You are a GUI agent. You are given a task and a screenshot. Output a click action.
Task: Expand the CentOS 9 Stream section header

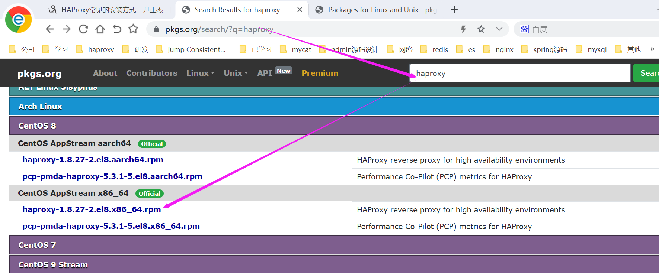[x=334, y=264]
